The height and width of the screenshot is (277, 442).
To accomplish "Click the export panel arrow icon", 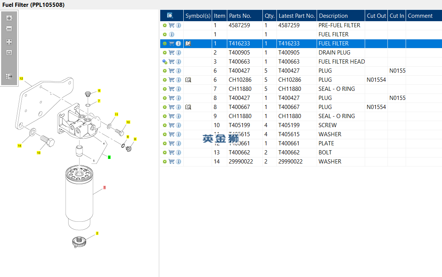I will [x=9, y=76].
